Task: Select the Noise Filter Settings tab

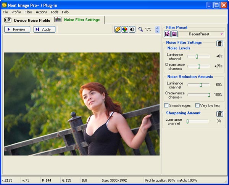Action: pos(77,20)
